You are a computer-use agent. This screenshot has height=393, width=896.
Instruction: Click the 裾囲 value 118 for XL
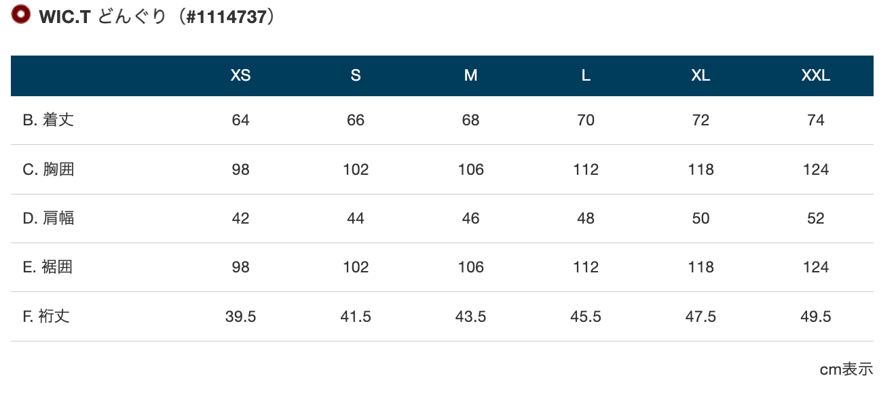pos(701,267)
